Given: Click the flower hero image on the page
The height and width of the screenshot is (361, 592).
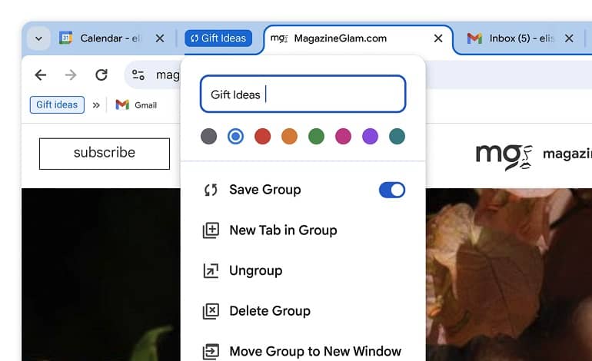Looking at the screenshot, I should [509, 275].
